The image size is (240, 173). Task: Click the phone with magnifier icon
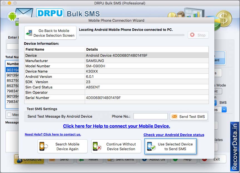click(x=43, y=147)
